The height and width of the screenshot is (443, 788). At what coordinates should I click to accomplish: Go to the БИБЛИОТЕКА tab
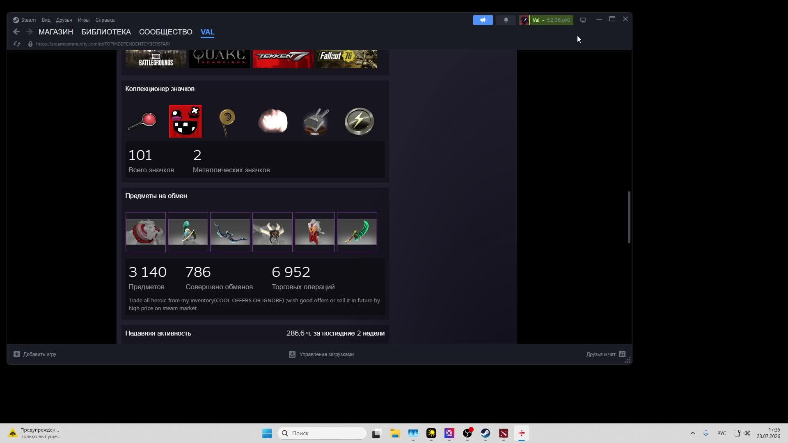tap(106, 32)
